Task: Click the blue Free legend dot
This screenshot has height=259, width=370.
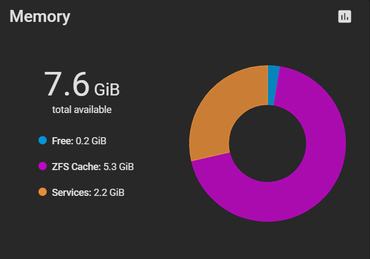Action: (x=43, y=140)
